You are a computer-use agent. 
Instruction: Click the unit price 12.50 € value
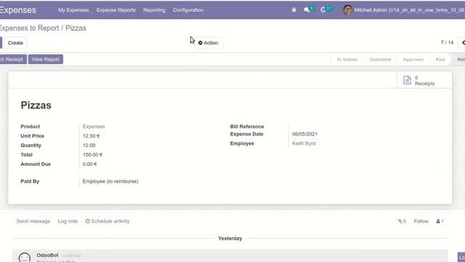(91, 136)
